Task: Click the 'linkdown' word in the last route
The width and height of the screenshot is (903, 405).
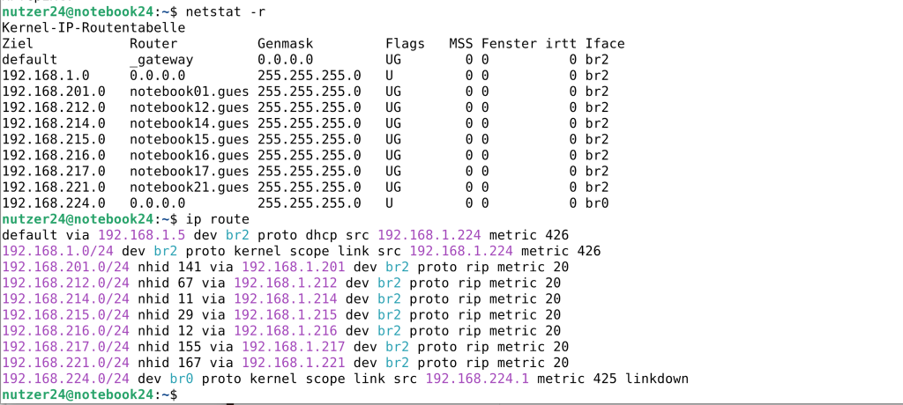Action: click(x=657, y=379)
